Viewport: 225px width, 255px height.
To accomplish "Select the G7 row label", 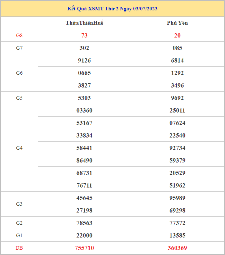I will [x=19, y=48].
